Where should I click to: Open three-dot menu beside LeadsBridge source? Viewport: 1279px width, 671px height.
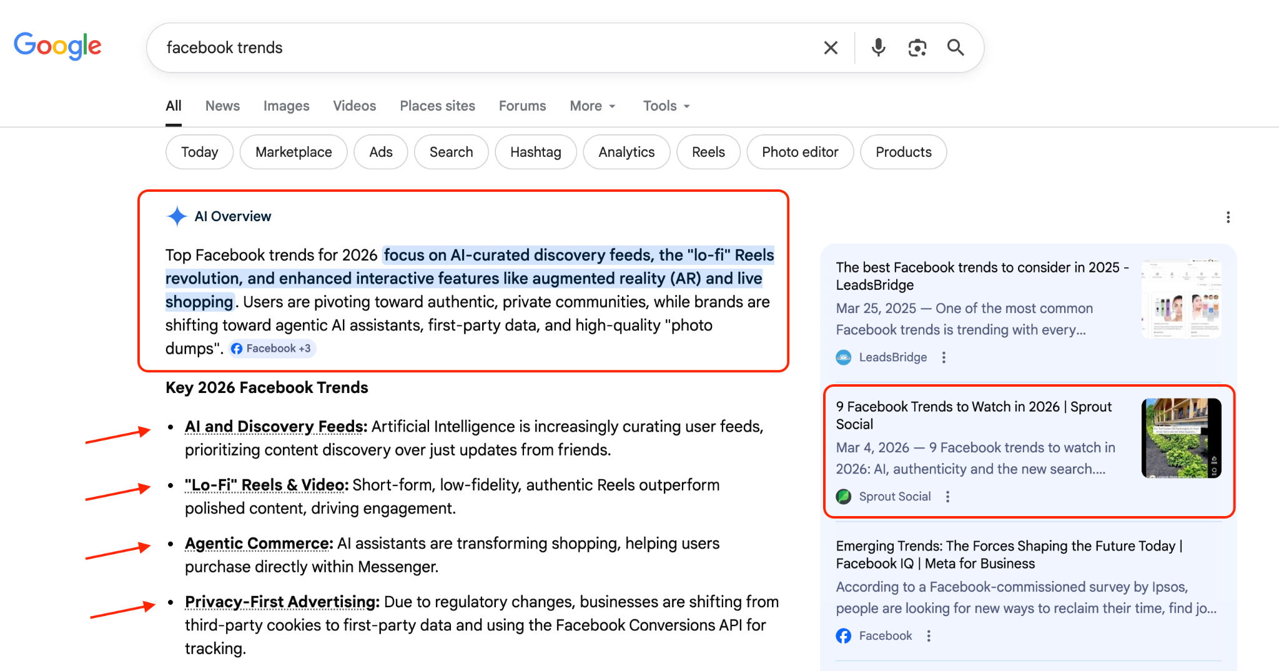click(x=944, y=357)
